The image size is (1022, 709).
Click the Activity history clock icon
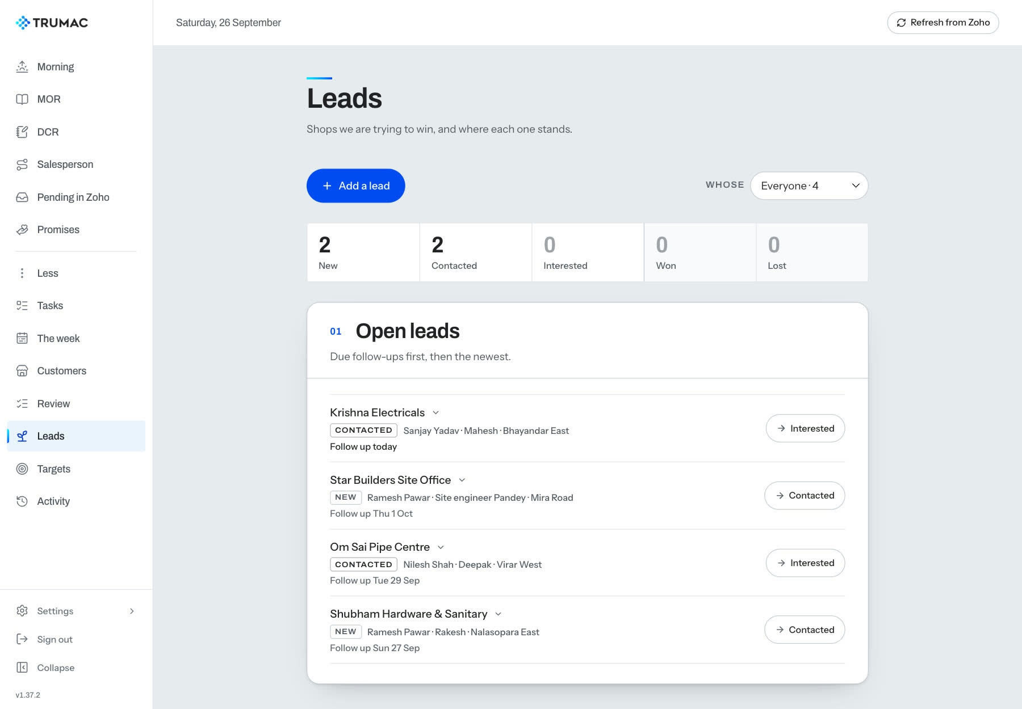[22, 501]
